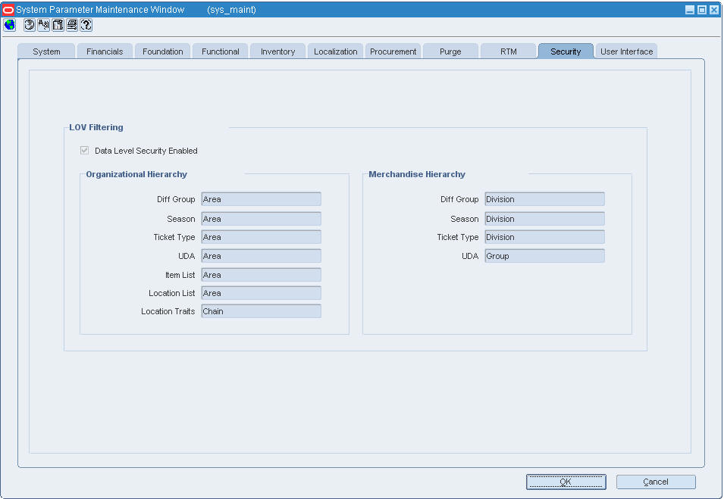Image resolution: width=724 pixels, height=499 pixels.
Task: Confirm with the OK button
Action: tap(566, 482)
